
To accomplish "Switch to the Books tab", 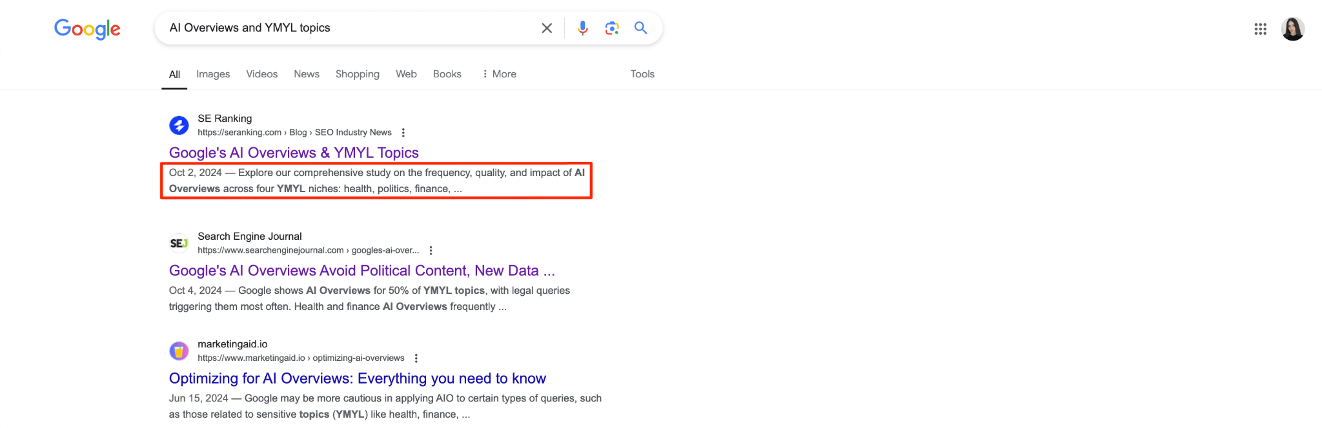I will tap(447, 74).
